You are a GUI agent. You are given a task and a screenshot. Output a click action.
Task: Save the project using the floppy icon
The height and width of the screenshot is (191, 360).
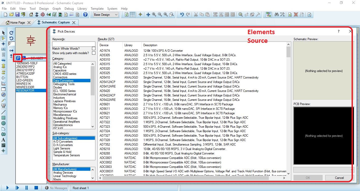[17, 15]
